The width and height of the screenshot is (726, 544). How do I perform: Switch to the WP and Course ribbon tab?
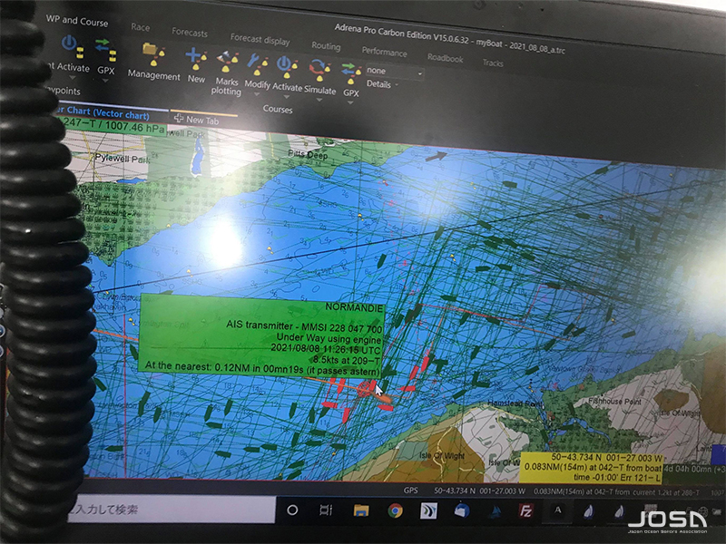pos(77,21)
